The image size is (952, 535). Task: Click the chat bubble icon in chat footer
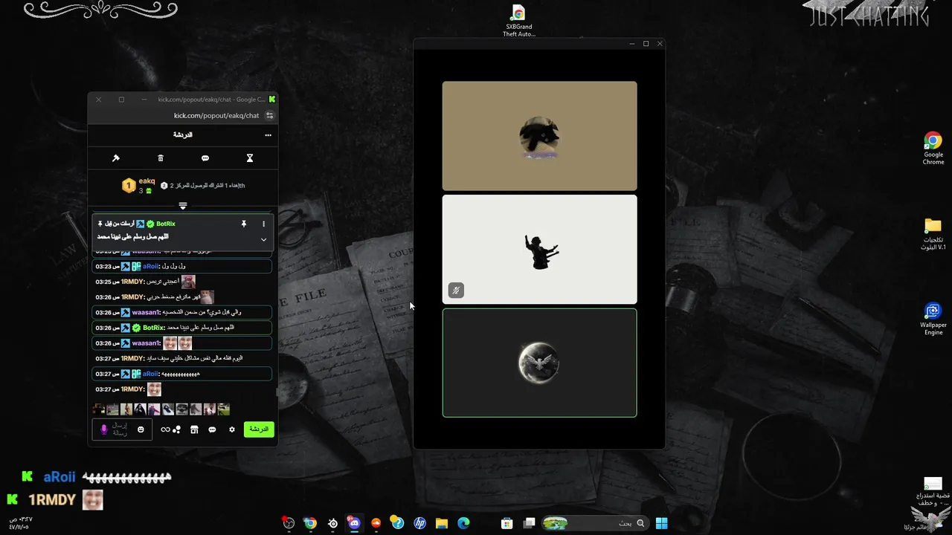click(212, 429)
